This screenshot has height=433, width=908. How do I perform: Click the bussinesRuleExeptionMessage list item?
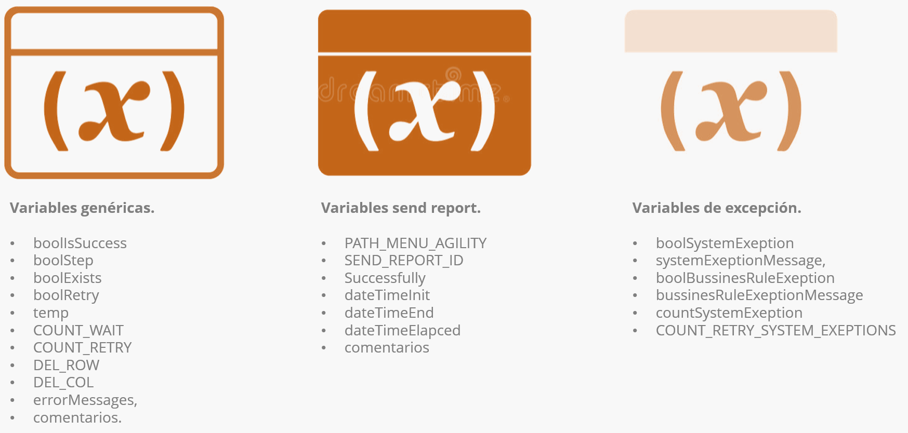tap(759, 295)
